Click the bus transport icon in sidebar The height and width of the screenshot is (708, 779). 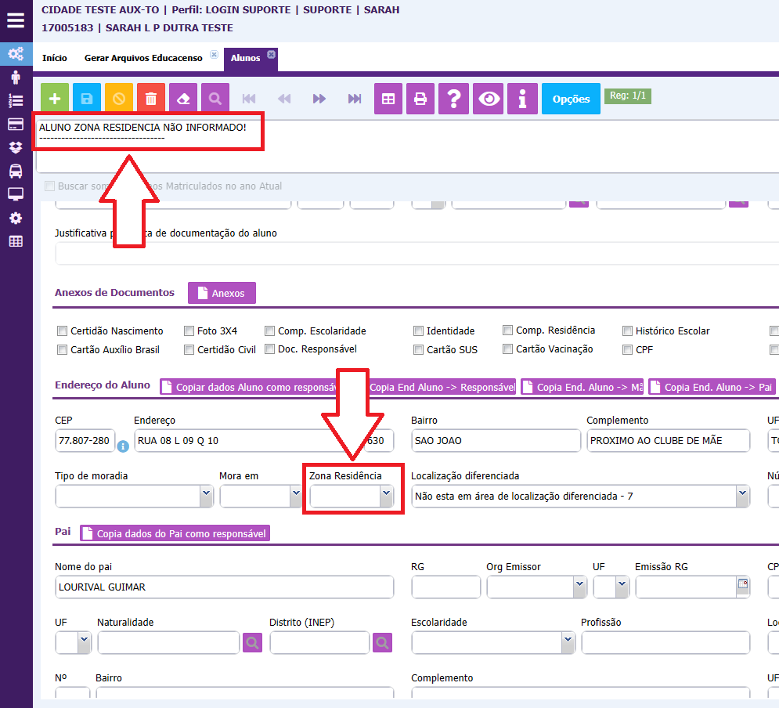pos(16,171)
